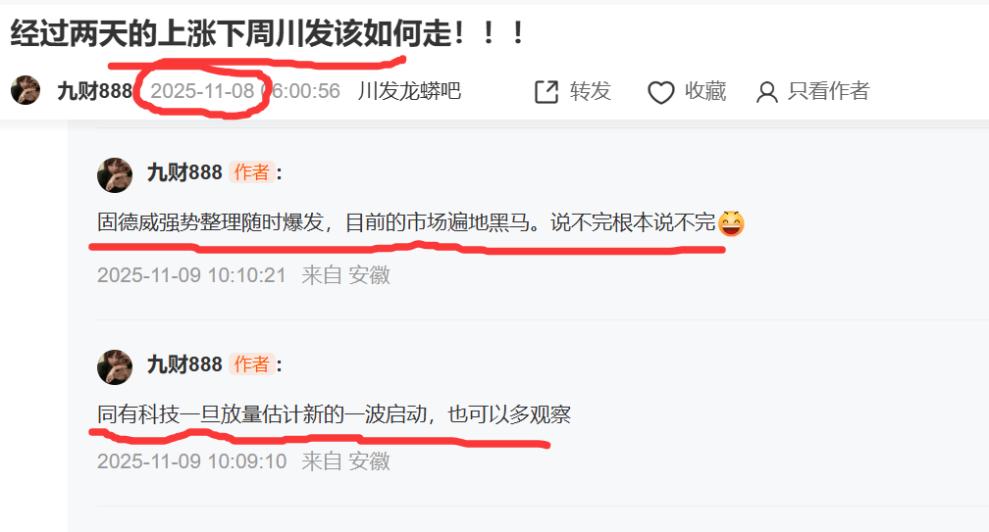Viewport: 989px width, 532px height.
Task: Click the 收藏 text button
Action: coord(705,91)
